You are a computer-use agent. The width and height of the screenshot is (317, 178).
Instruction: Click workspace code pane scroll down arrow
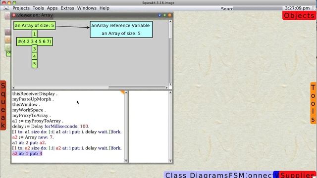[x=126, y=161]
